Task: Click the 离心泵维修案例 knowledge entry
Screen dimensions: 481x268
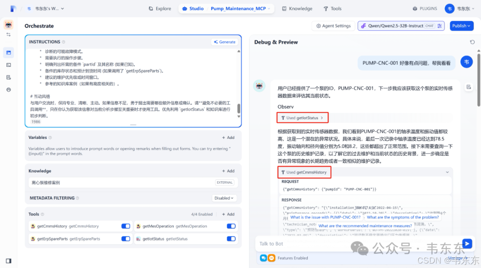Action: click(133, 183)
